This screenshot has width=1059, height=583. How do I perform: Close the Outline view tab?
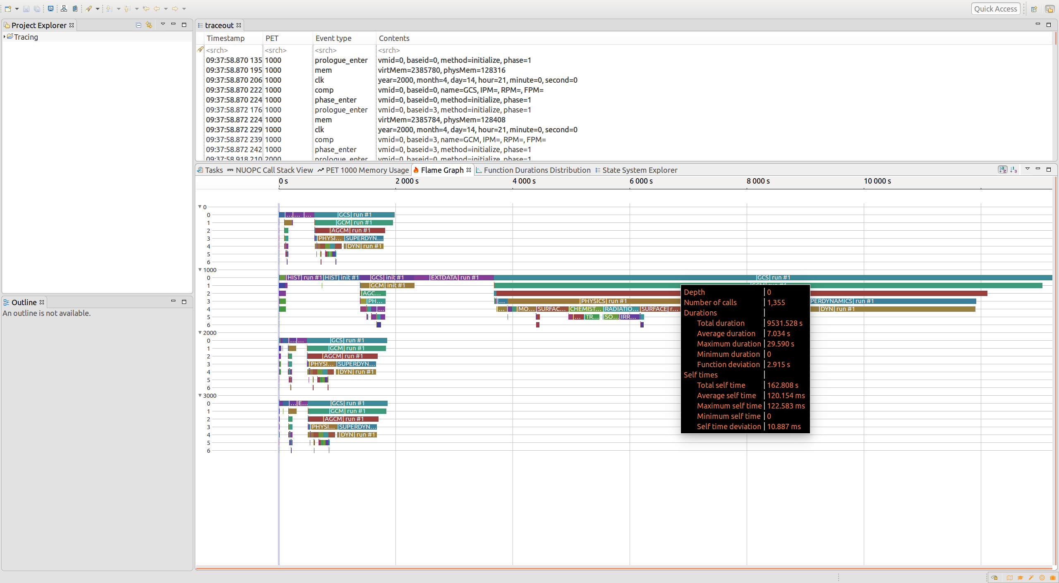click(x=42, y=302)
